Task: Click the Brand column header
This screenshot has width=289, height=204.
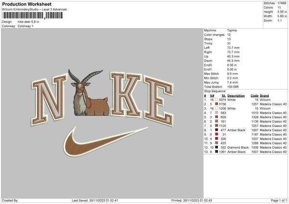Action: pos(264,96)
